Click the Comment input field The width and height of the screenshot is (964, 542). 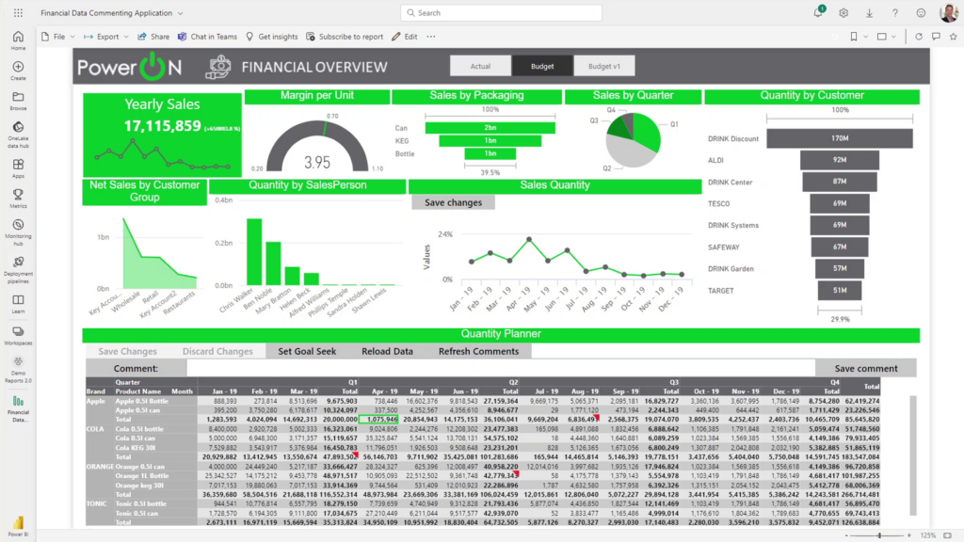pyautogui.click(x=501, y=368)
